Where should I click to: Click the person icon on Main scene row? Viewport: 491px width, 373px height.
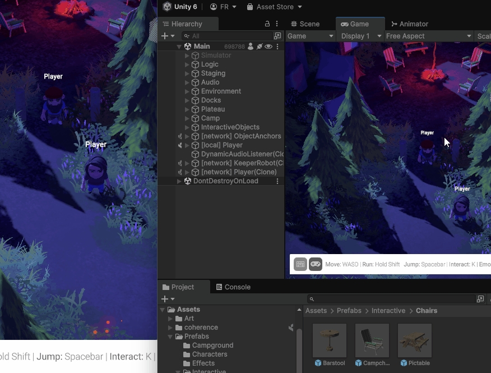pyautogui.click(x=251, y=47)
